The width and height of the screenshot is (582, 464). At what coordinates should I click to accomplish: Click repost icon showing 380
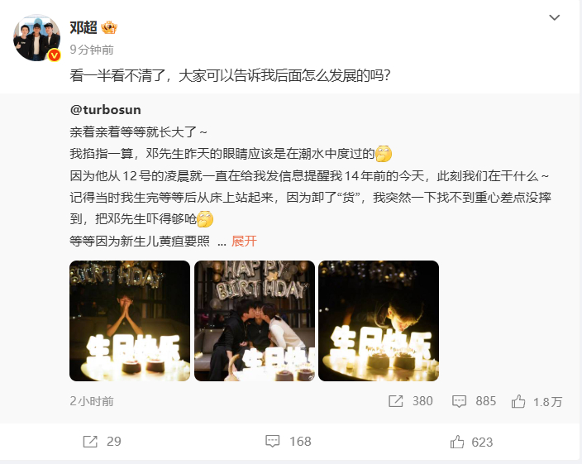tap(396, 401)
